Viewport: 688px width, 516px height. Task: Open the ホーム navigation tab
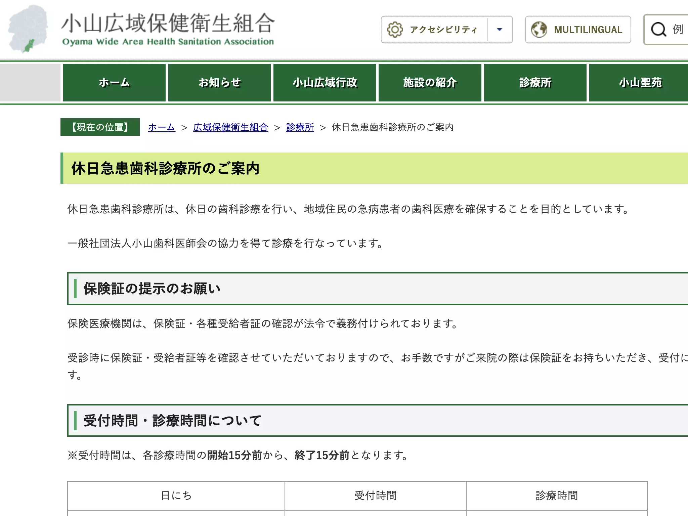(x=114, y=83)
